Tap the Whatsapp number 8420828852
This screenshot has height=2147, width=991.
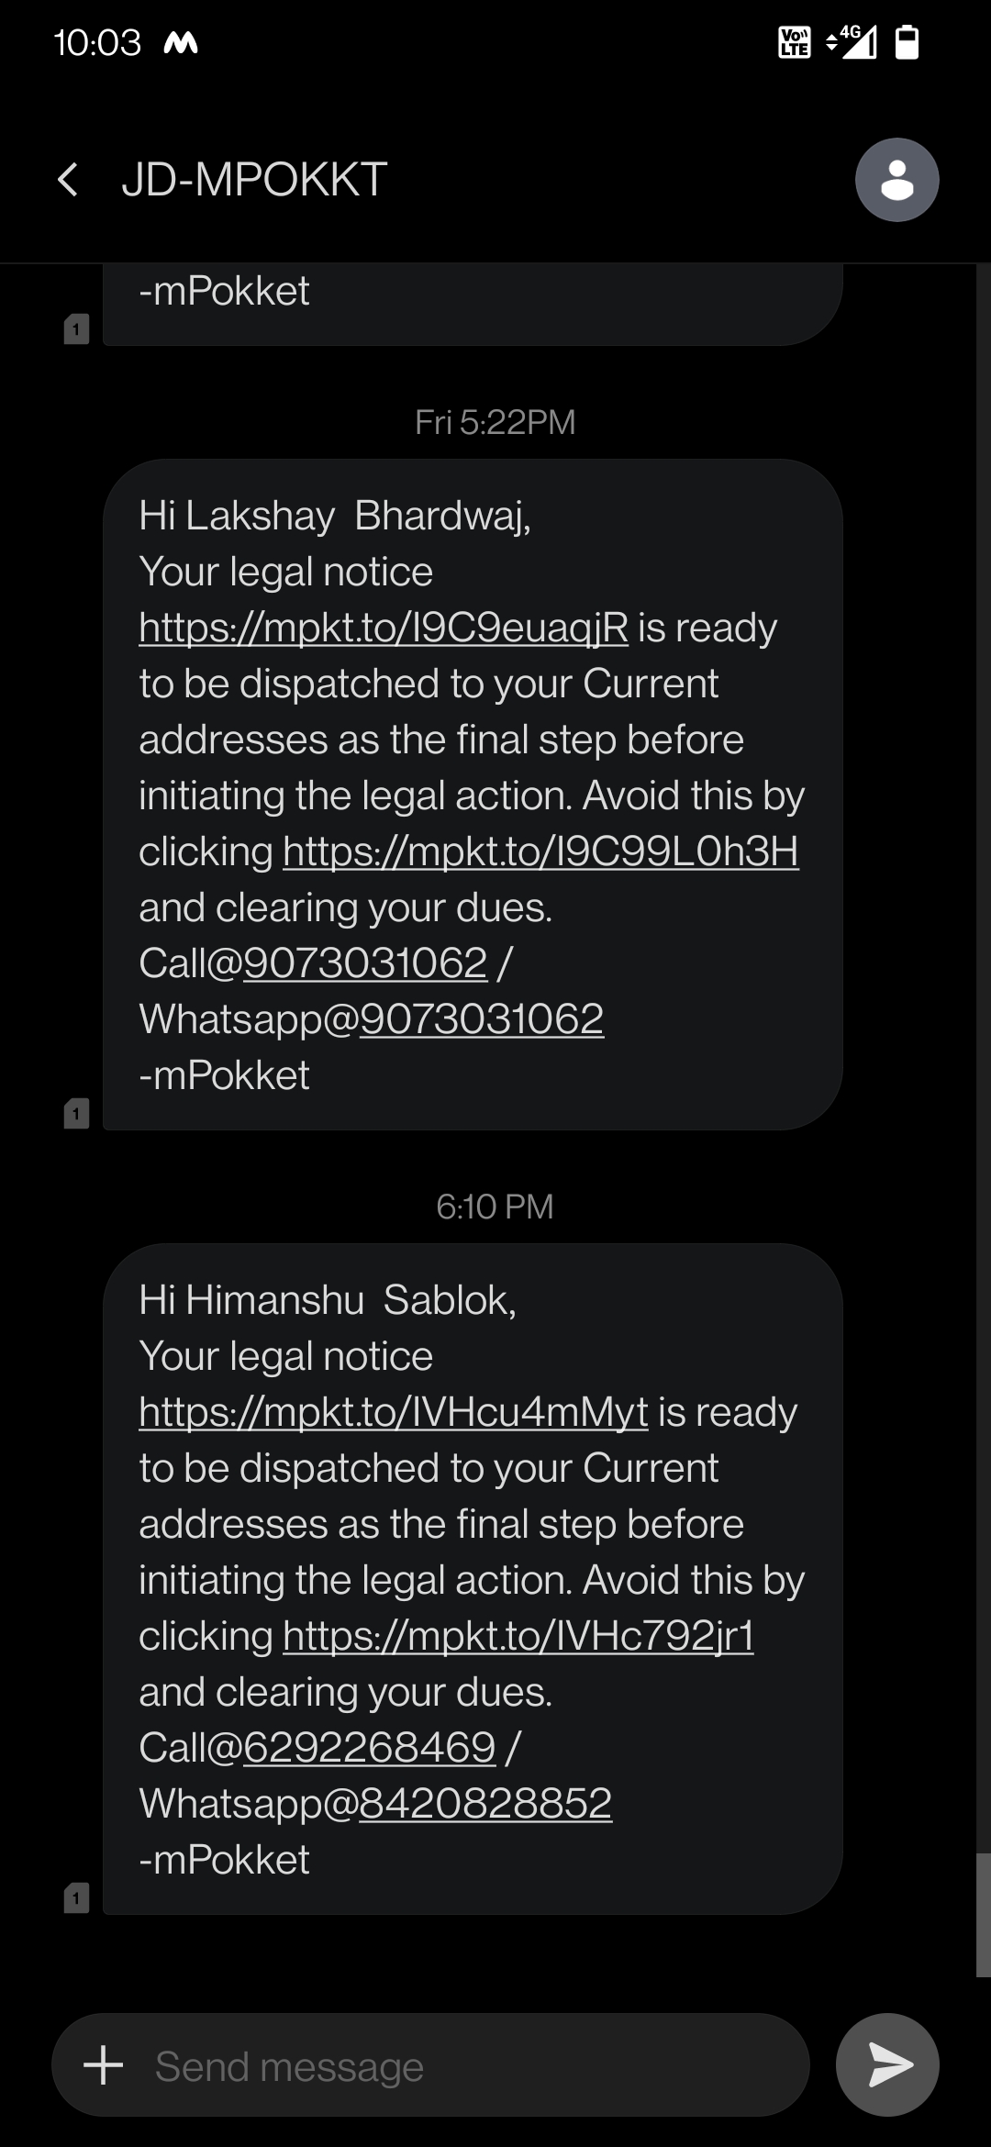click(x=485, y=1804)
